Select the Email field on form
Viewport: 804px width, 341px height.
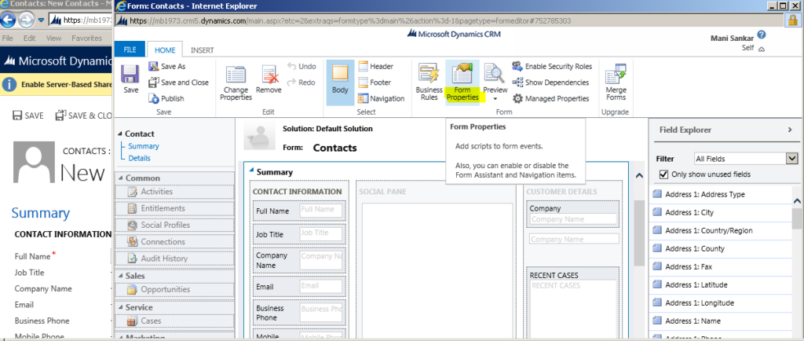pyautogui.click(x=298, y=286)
